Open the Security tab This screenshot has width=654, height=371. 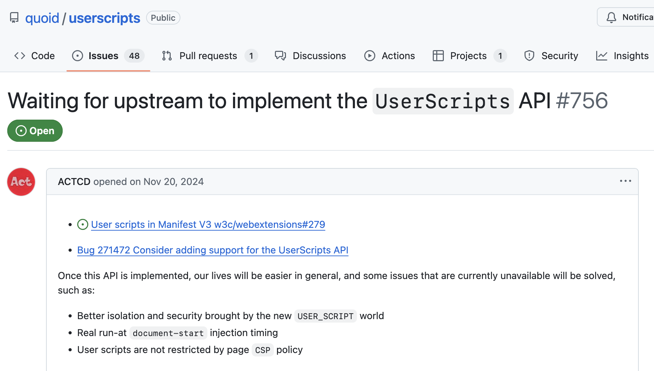(551, 56)
